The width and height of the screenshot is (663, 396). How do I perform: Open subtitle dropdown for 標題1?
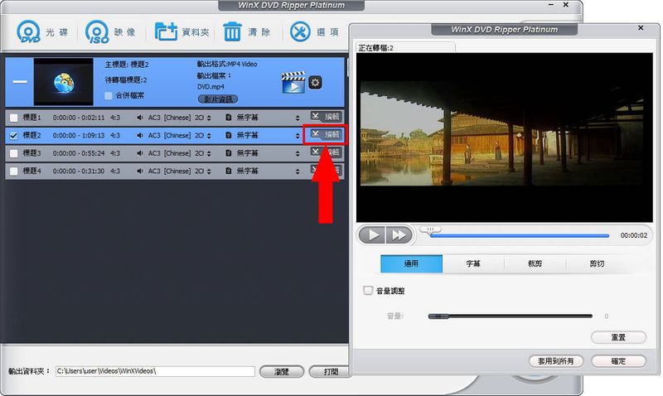coord(298,118)
